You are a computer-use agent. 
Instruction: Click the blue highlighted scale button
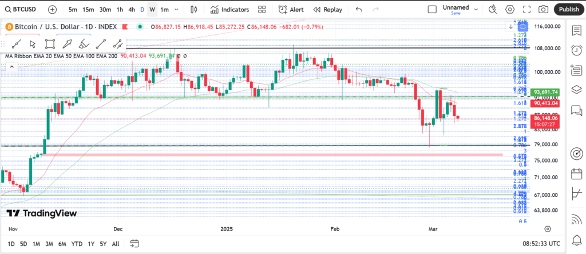point(523,26)
